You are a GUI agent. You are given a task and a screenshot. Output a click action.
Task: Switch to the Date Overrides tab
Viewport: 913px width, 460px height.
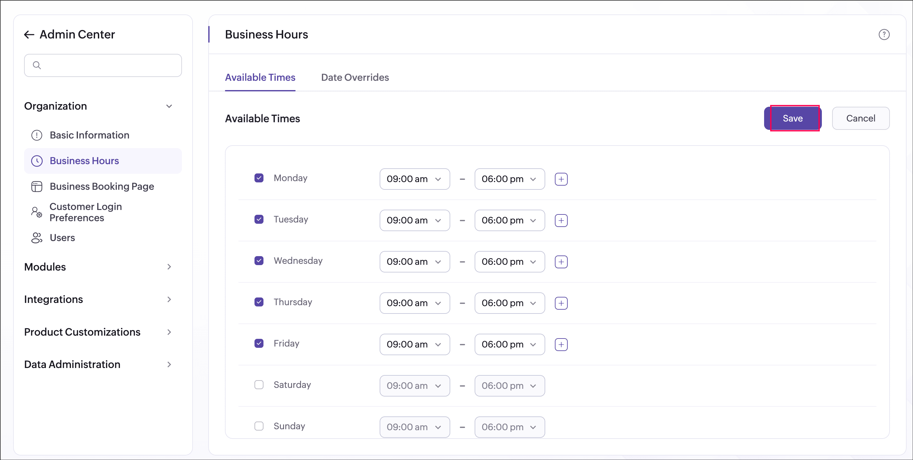click(x=355, y=78)
